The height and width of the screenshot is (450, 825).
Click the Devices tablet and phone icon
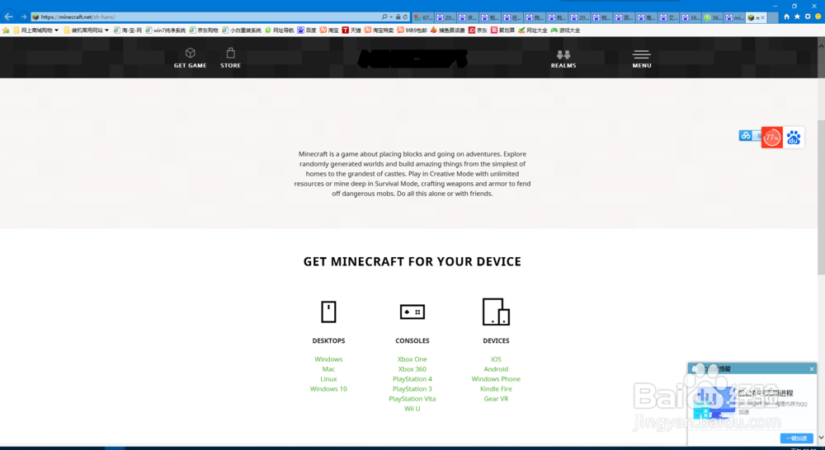(496, 312)
